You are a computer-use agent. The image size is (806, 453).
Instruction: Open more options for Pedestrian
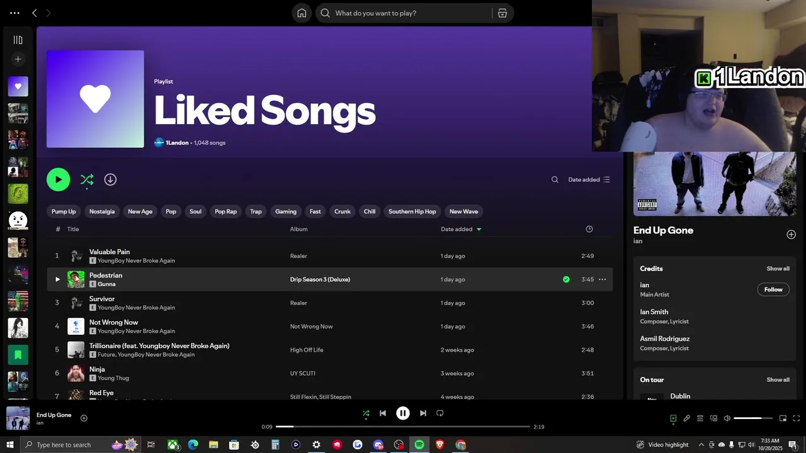click(x=602, y=279)
